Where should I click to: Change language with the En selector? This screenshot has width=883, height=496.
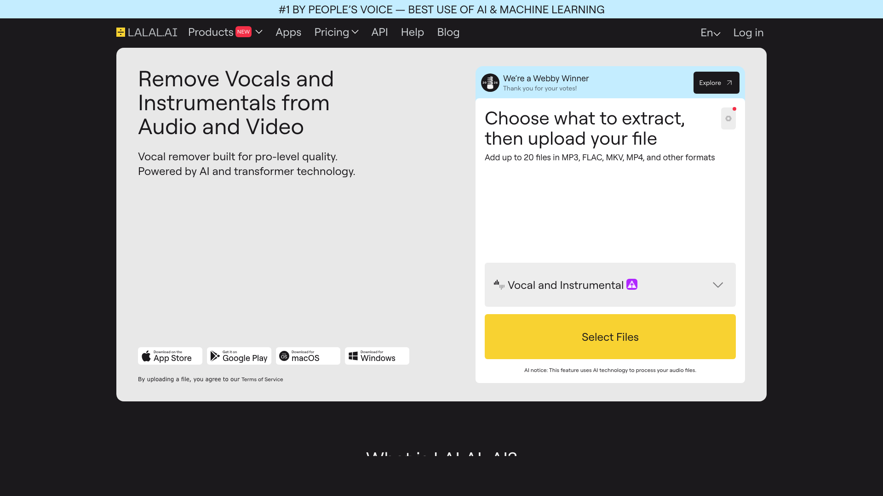710,33
